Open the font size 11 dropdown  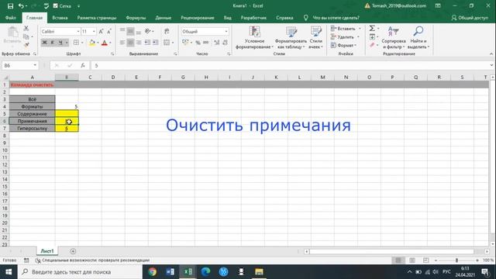(94, 32)
